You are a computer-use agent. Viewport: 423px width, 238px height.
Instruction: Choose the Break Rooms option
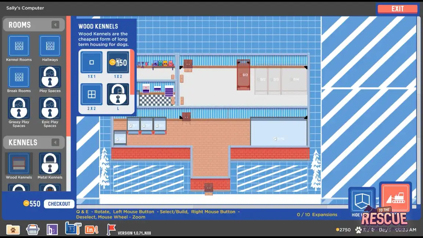tap(19, 77)
